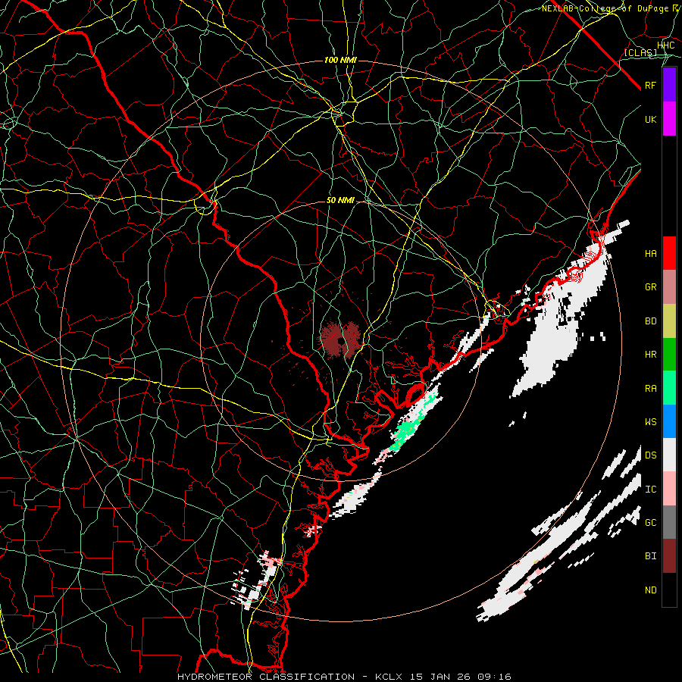Click the magenta UK legend color swatch
The width and height of the screenshot is (682, 682).
point(669,119)
